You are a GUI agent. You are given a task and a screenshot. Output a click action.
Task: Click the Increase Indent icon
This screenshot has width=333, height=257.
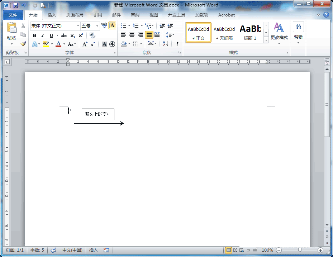point(171,26)
